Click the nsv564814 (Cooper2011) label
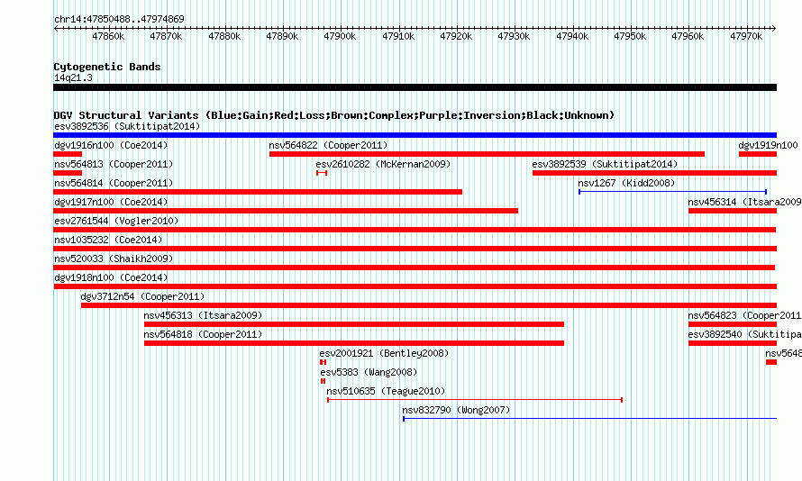This screenshot has width=802, height=481. (x=114, y=183)
